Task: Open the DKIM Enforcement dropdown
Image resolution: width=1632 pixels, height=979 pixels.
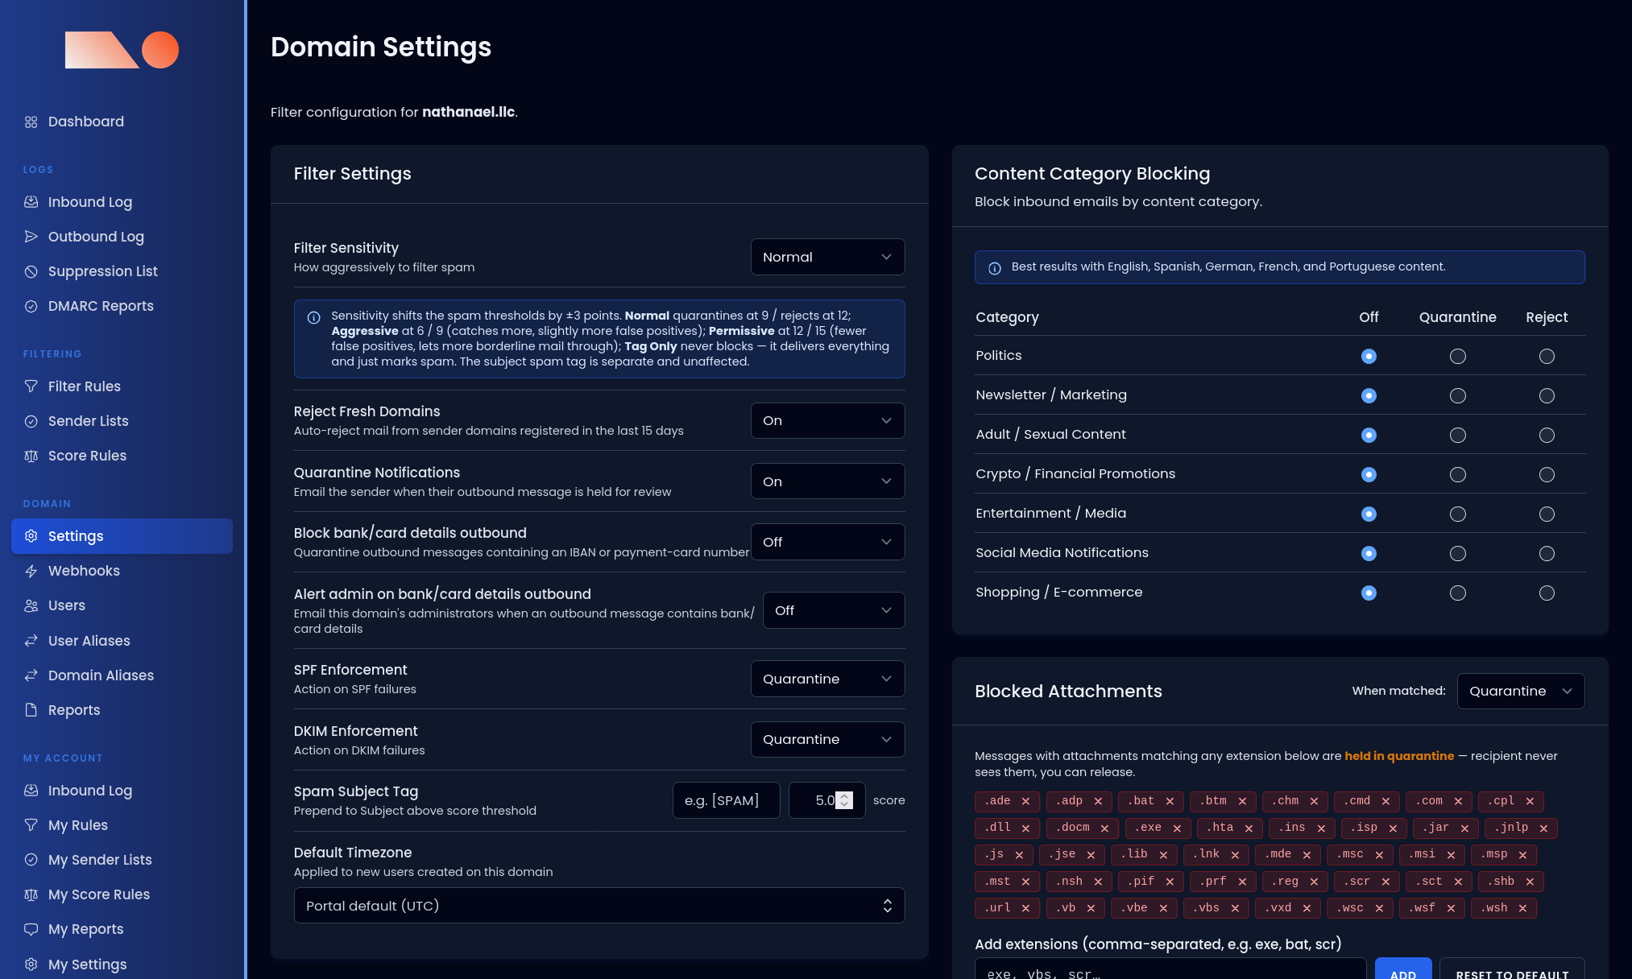Action: pos(827,739)
